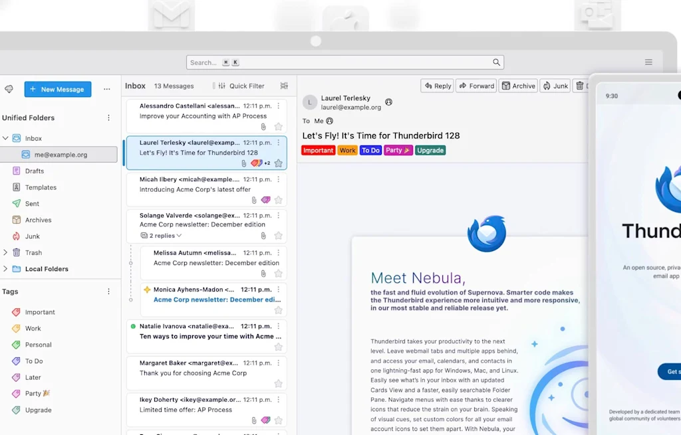
Task: Open menu for Natalie Ivanova message
Action: [279, 326]
